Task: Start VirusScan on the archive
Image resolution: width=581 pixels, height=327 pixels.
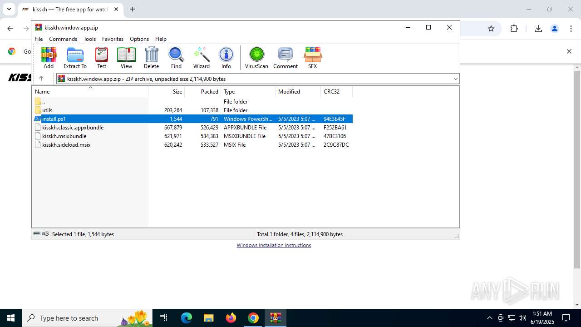Action: click(256, 58)
